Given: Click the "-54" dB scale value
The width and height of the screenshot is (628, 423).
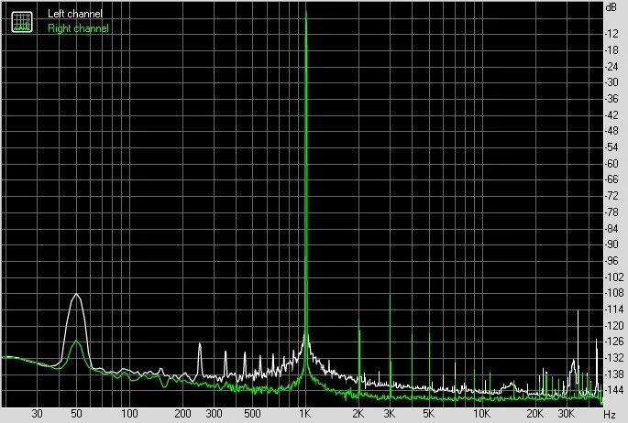Looking at the screenshot, I should pos(611,147).
